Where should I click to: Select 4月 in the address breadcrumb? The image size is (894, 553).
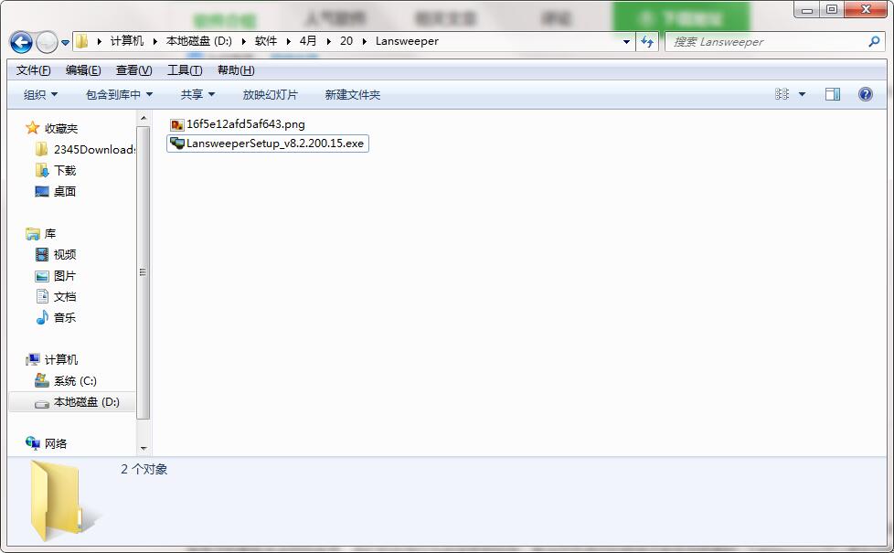tap(308, 41)
